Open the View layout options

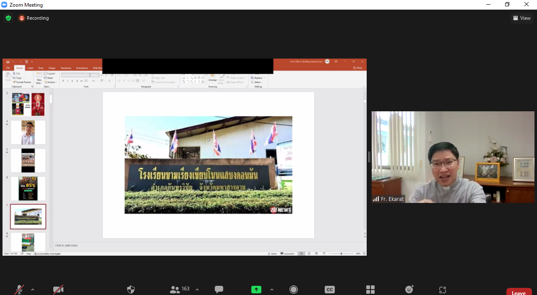(x=522, y=18)
